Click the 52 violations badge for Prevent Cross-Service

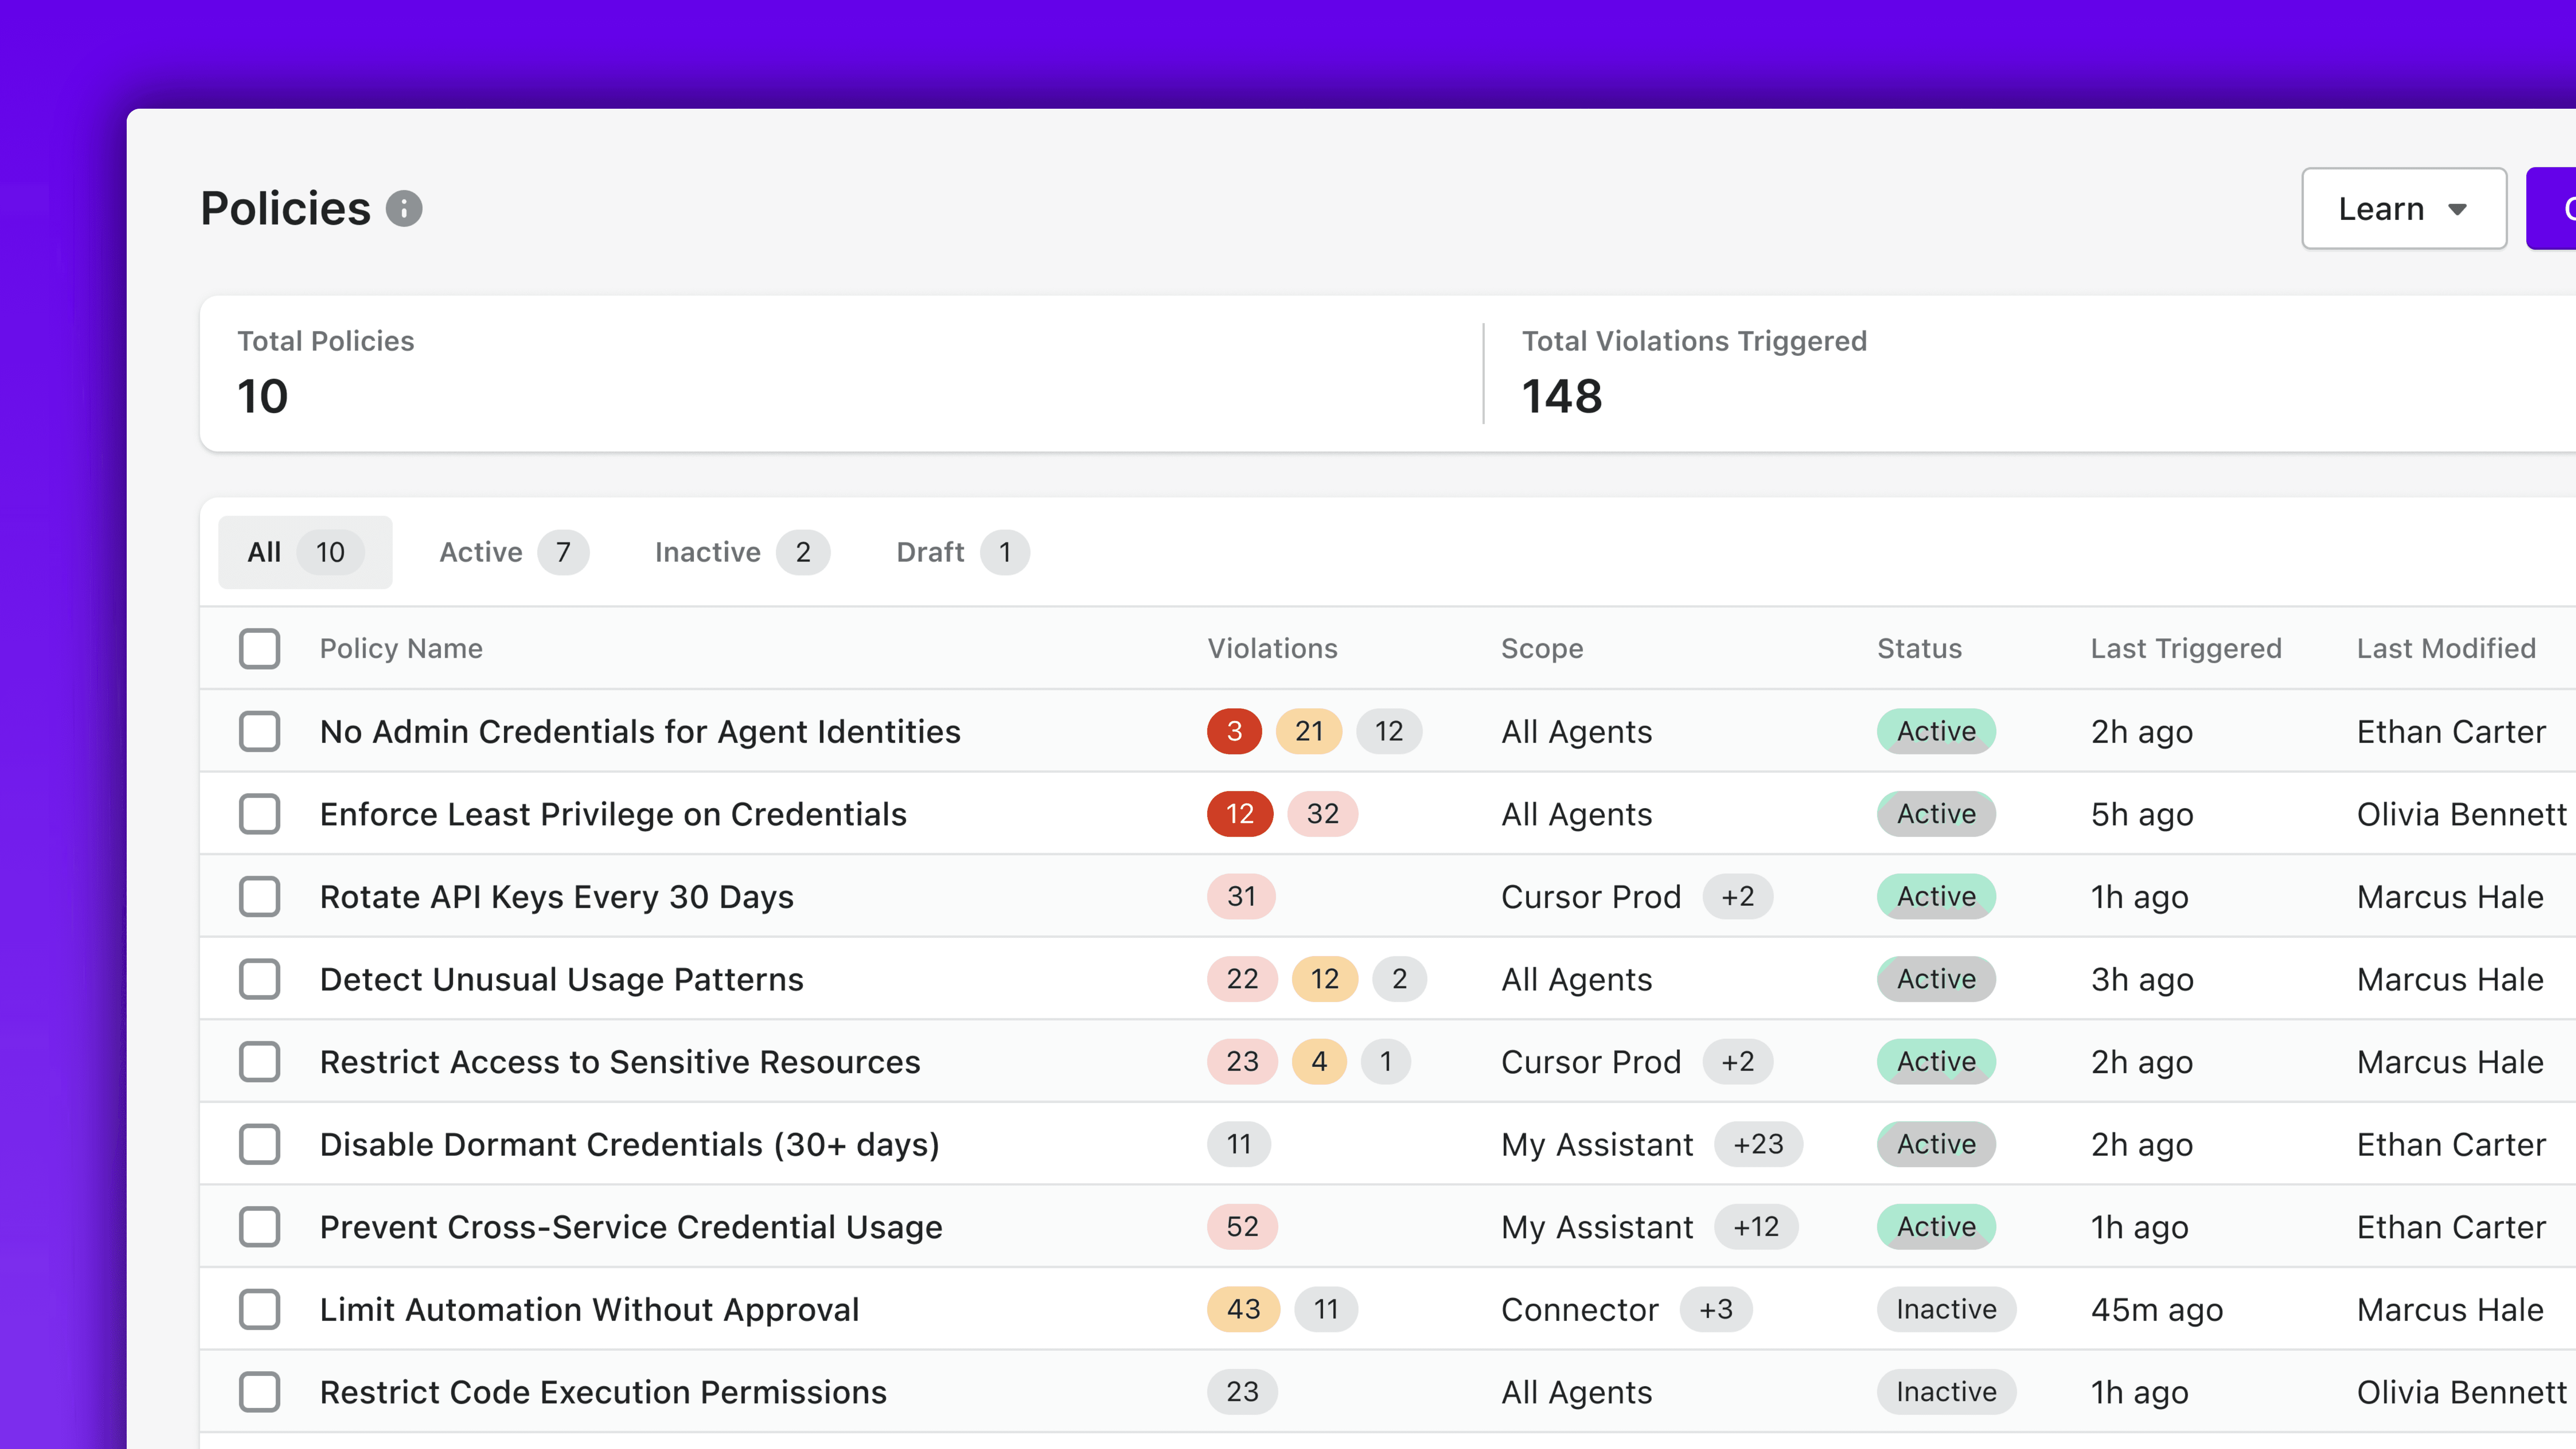coord(1242,1226)
